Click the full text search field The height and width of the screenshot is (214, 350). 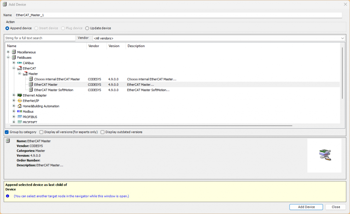tap(40, 38)
